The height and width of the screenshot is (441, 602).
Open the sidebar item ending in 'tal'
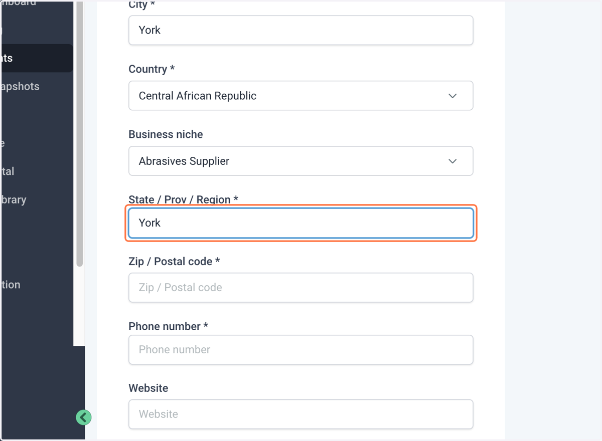[8, 171]
